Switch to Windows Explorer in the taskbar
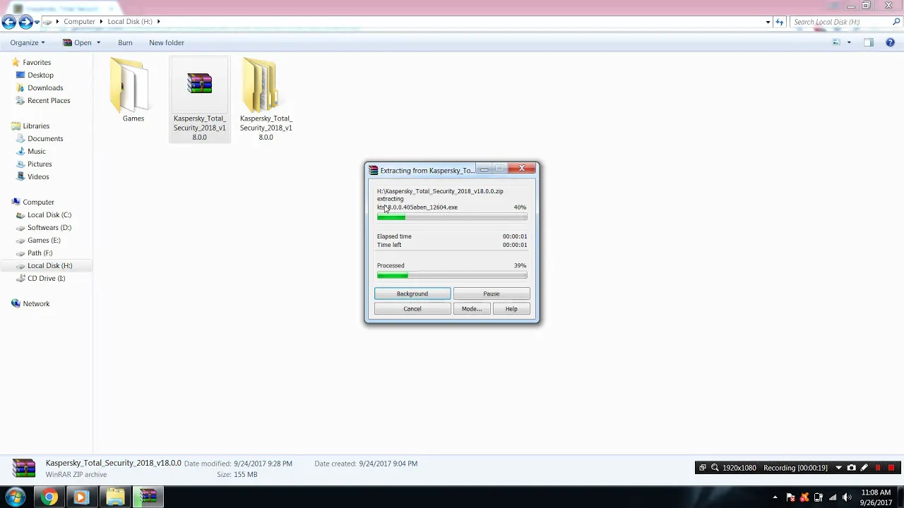Image resolution: width=904 pixels, height=508 pixels. click(x=115, y=497)
